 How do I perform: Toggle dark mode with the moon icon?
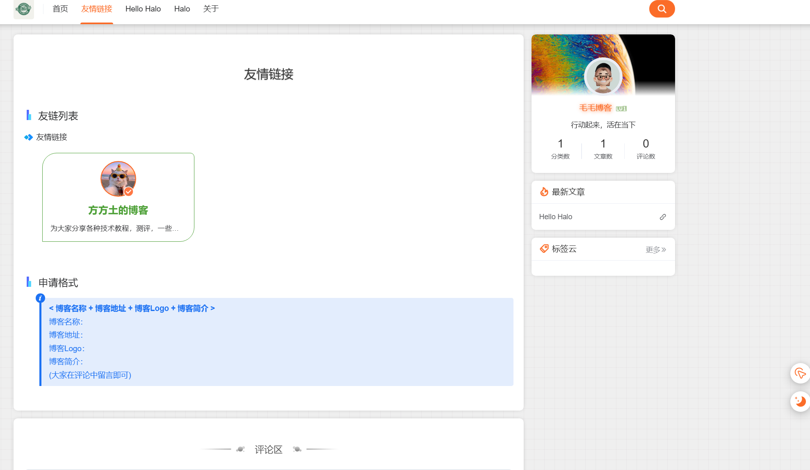(x=800, y=401)
